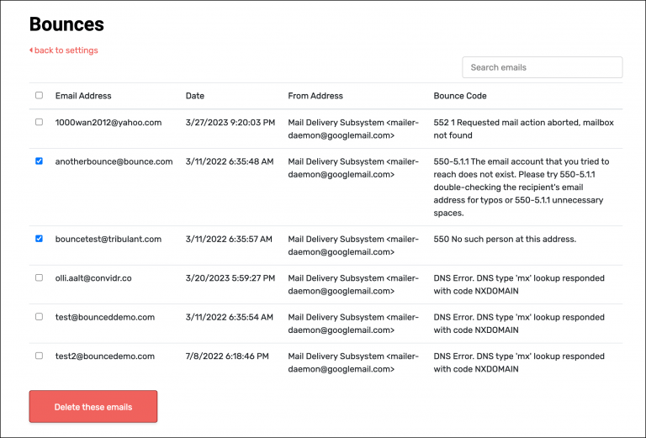
Task: Click the test2@bouncedemo.com email address text
Action: [105, 356]
